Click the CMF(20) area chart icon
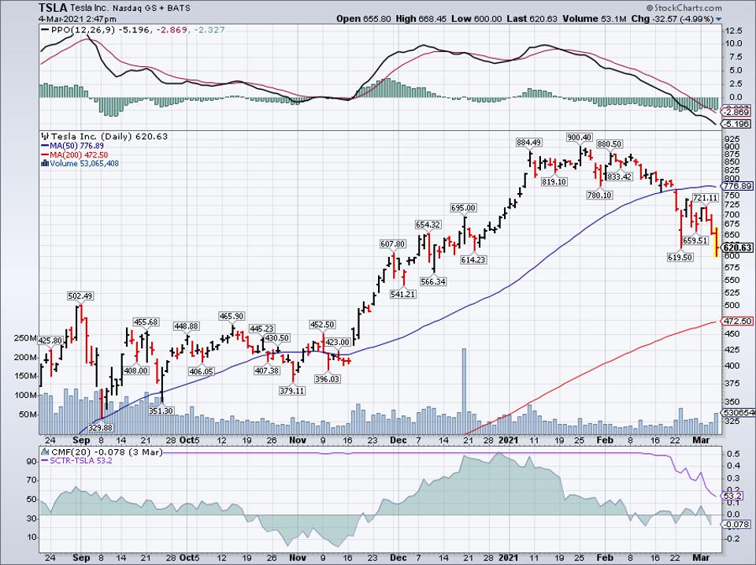 point(44,449)
